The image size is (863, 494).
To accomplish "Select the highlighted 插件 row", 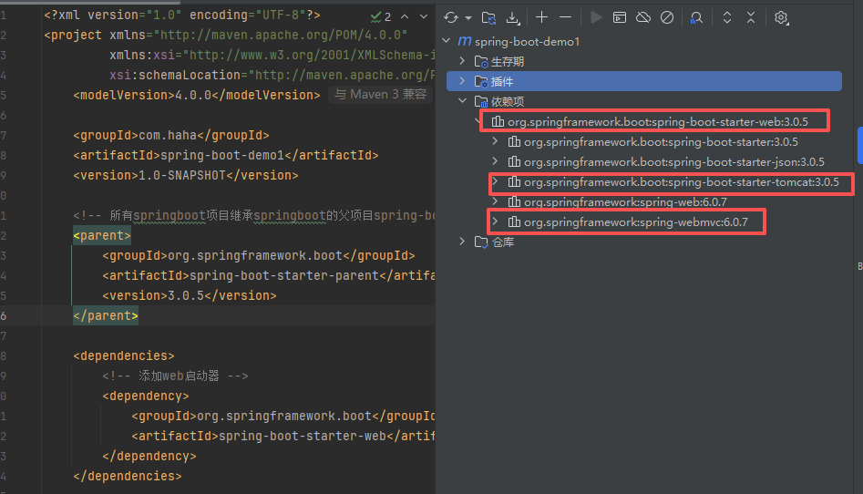I will point(644,81).
